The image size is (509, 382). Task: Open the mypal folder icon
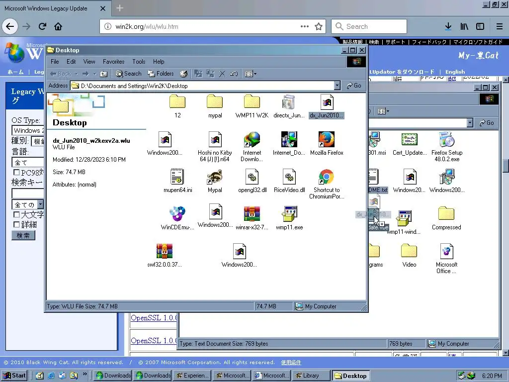[x=215, y=101]
